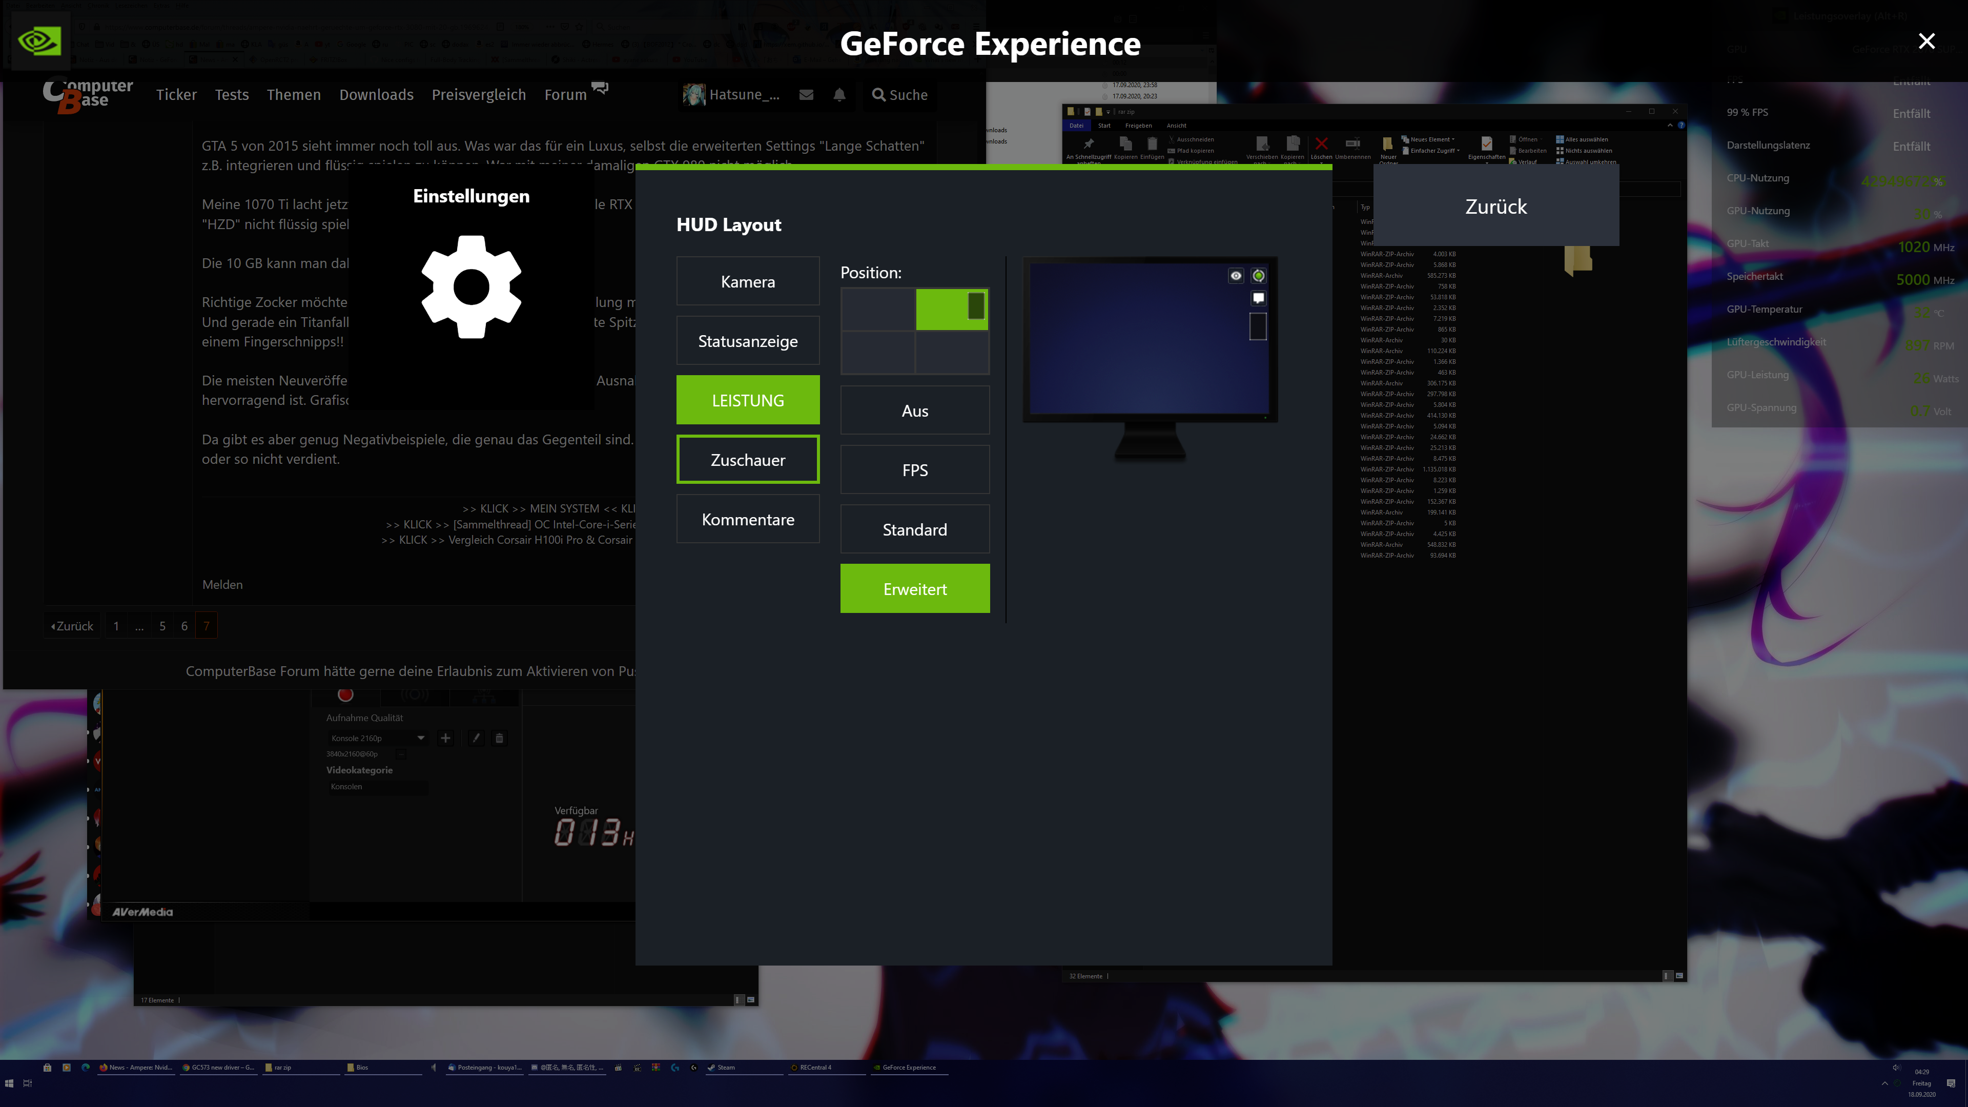This screenshot has height=1107, width=1968.
Task: Open Kommentare HUD section
Action: click(x=747, y=520)
